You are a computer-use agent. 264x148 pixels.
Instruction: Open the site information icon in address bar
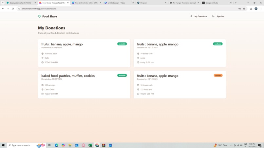(x=19, y=8)
